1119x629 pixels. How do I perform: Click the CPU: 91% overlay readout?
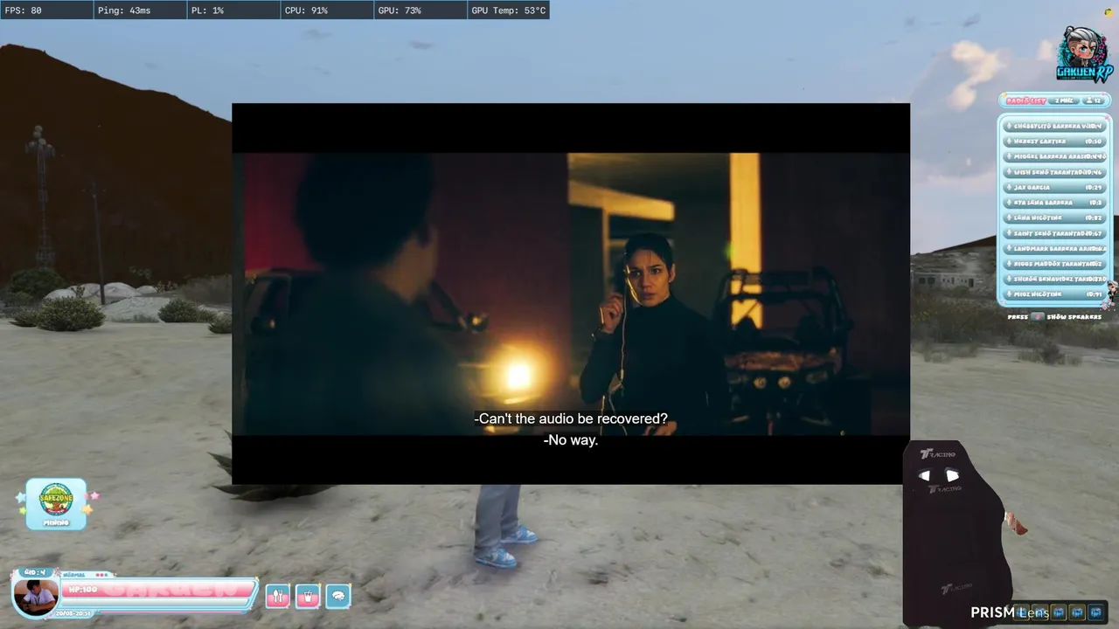tap(327, 10)
